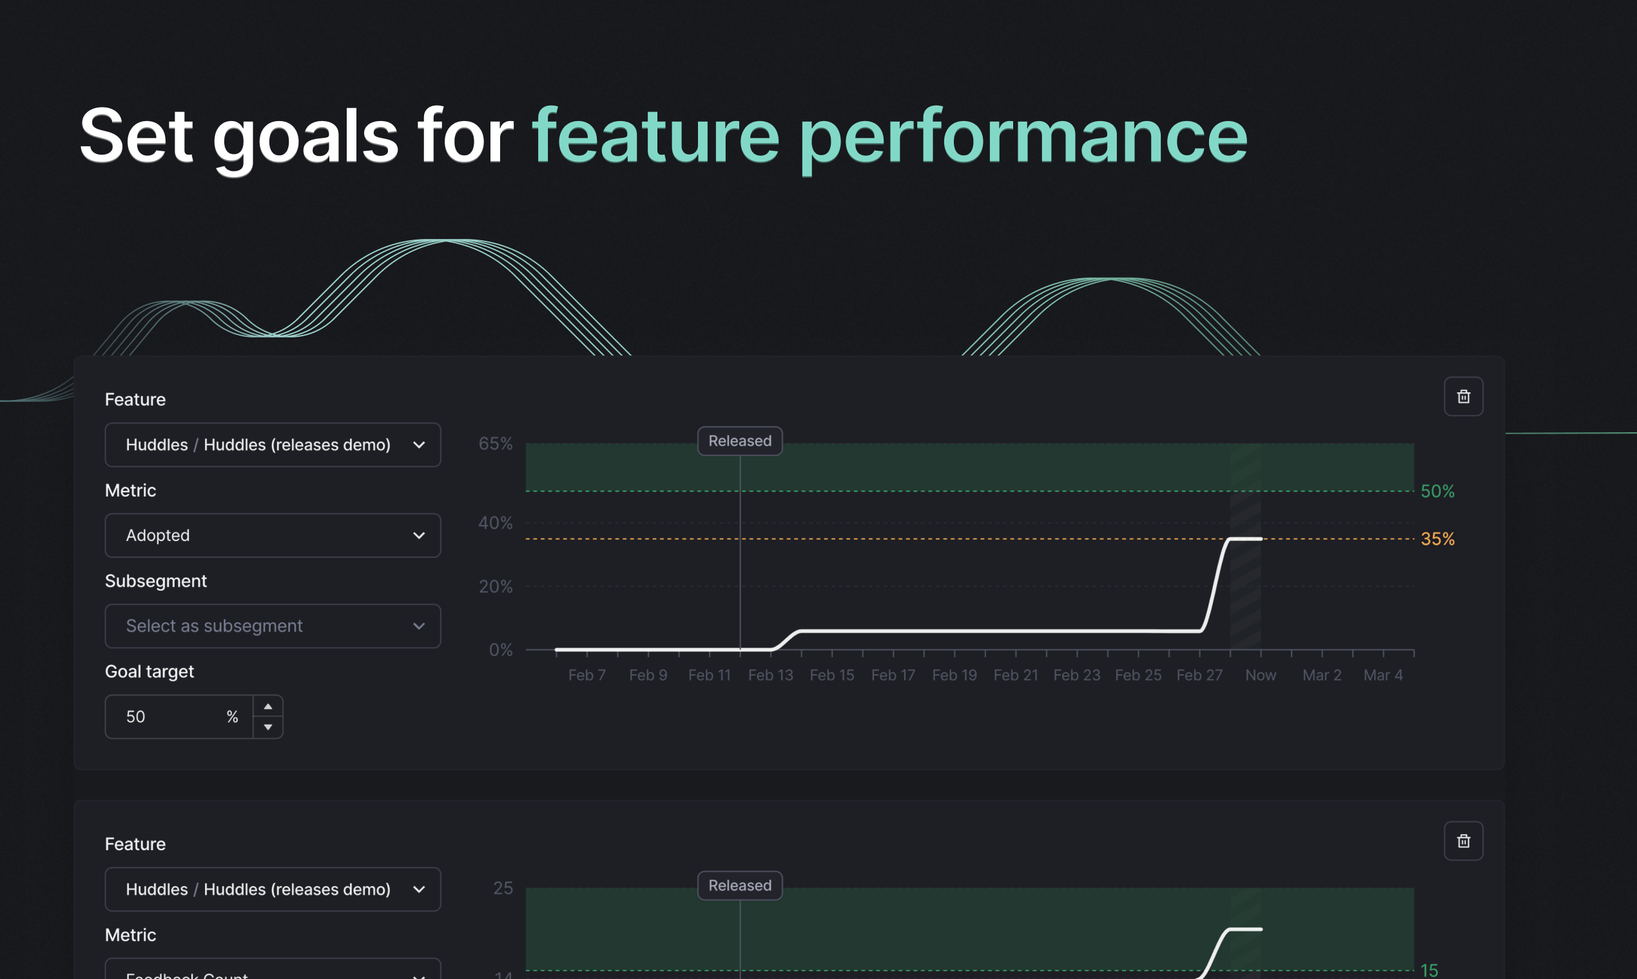Click the 'Now' label on the first chart axis
Image resolution: width=1637 pixels, height=979 pixels.
pos(1260,675)
